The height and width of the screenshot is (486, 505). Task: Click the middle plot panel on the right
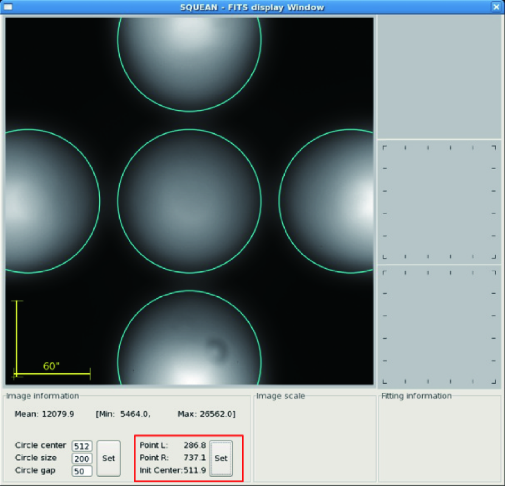[x=439, y=202]
